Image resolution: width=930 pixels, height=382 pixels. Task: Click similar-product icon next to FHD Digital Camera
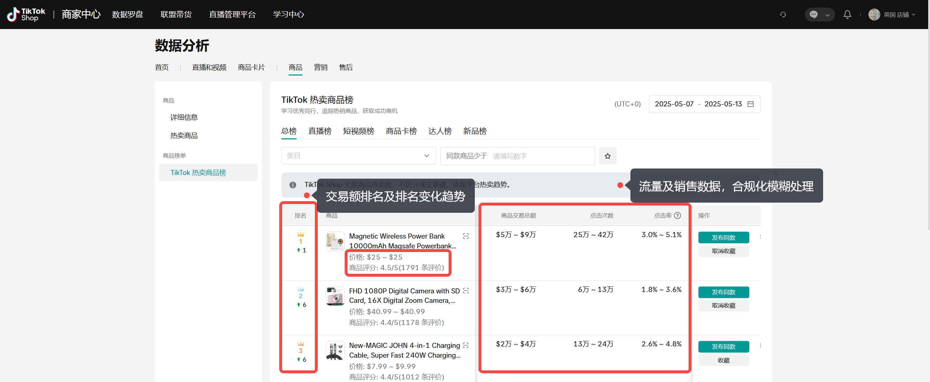(466, 291)
